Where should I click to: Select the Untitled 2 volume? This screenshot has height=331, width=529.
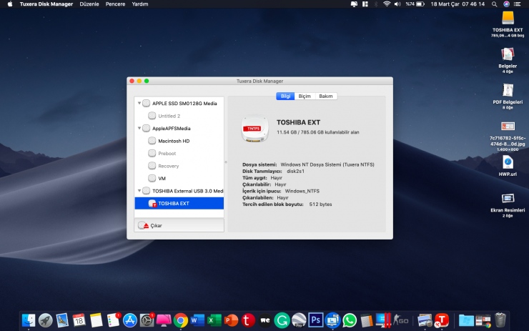coord(179,116)
